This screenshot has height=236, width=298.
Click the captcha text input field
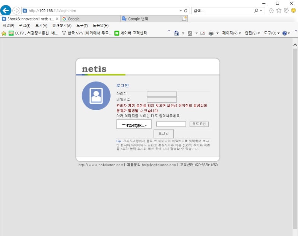coord(171,124)
